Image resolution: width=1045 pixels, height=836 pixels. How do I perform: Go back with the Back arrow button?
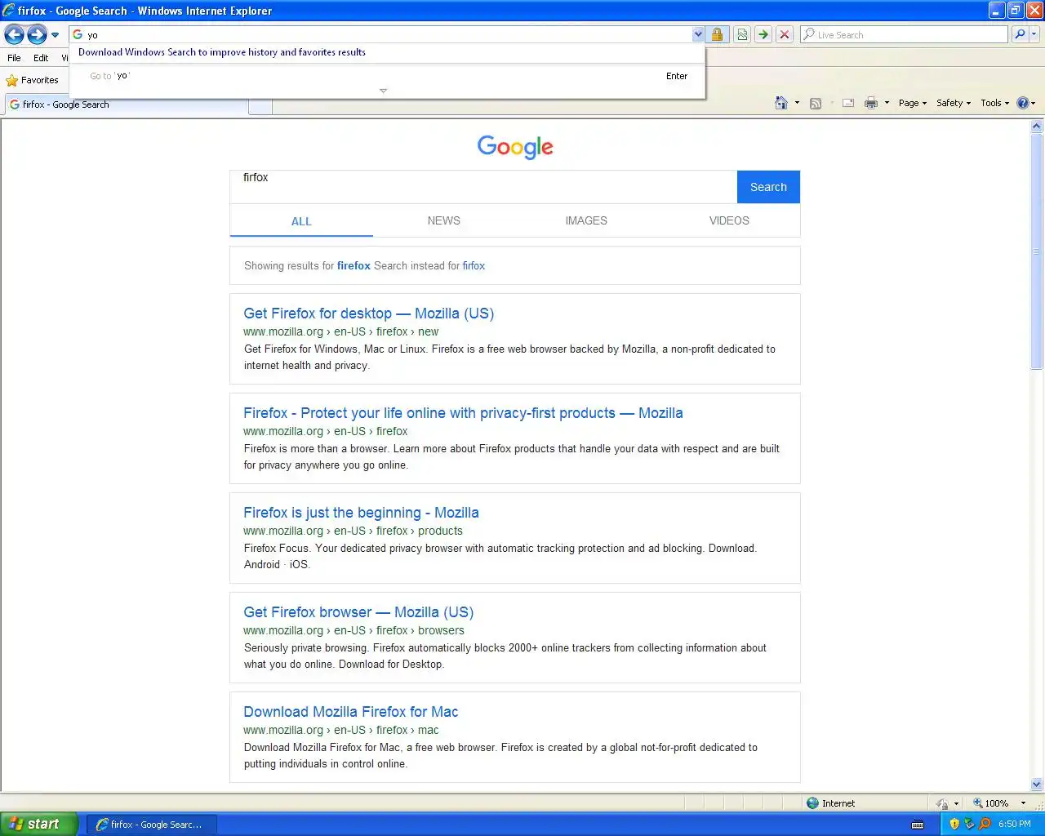click(15, 34)
